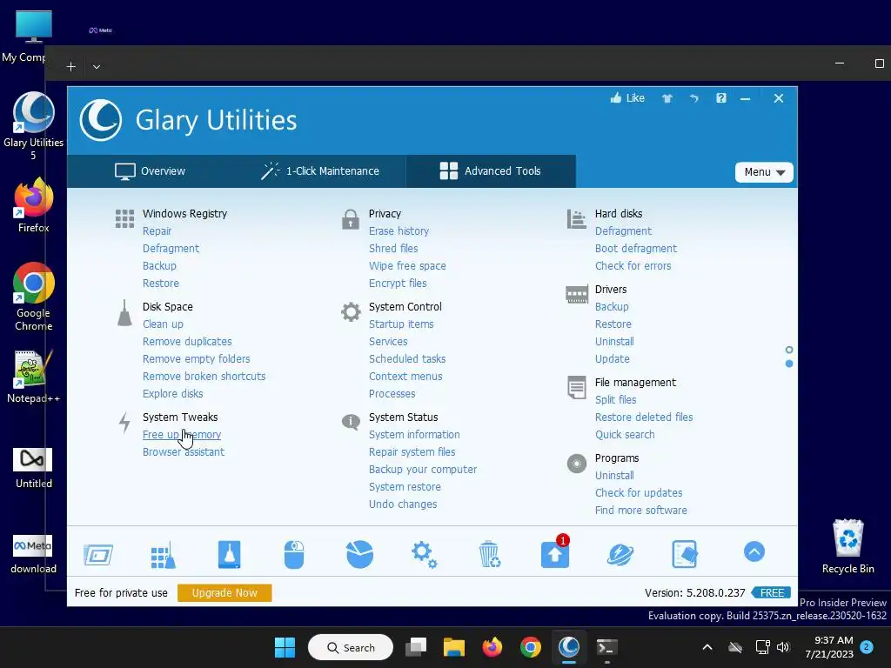Switch to 1-Click Maintenance tab
This screenshot has width=891, height=668.
(x=320, y=171)
